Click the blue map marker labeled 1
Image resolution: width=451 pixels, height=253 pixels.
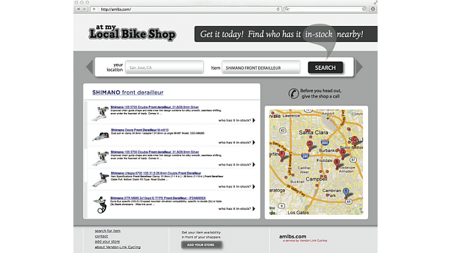click(x=346, y=192)
